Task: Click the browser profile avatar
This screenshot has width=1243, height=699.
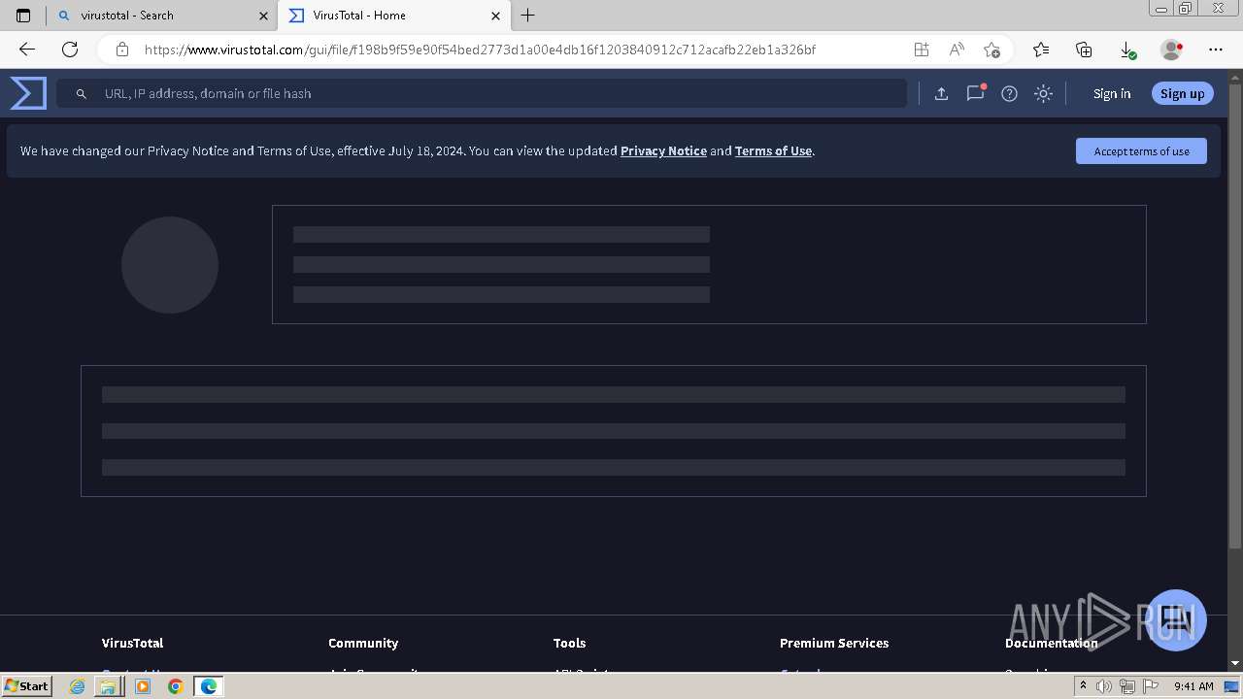Action: point(1171,50)
